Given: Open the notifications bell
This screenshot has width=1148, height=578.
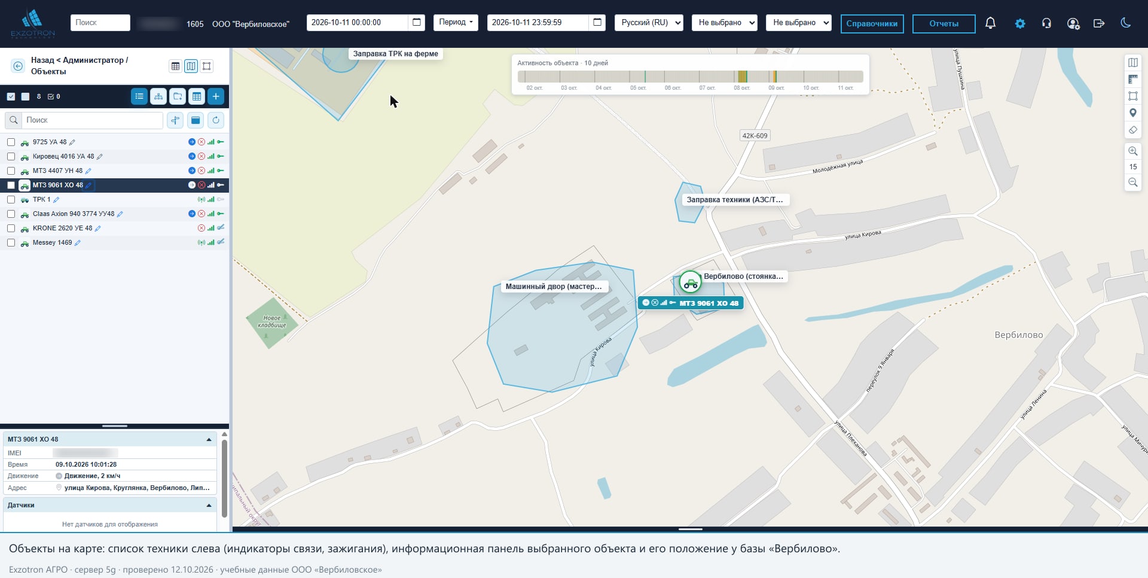Looking at the screenshot, I should (990, 23).
